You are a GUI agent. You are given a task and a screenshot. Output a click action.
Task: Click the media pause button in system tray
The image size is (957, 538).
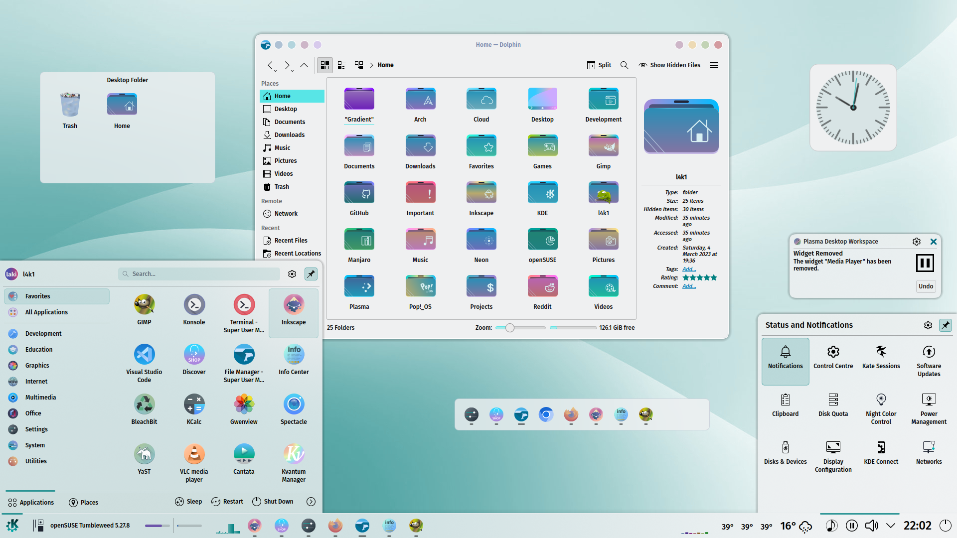(851, 526)
